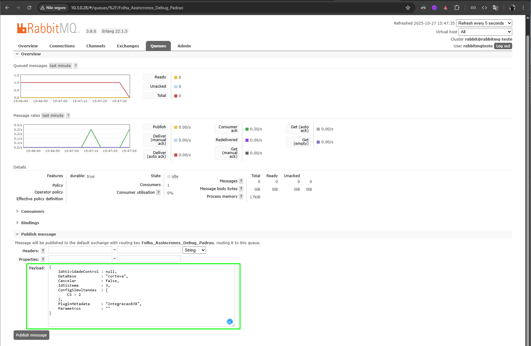The image size is (531, 346).
Task: Open help for Message rates
Action: (x=68, y=115)
